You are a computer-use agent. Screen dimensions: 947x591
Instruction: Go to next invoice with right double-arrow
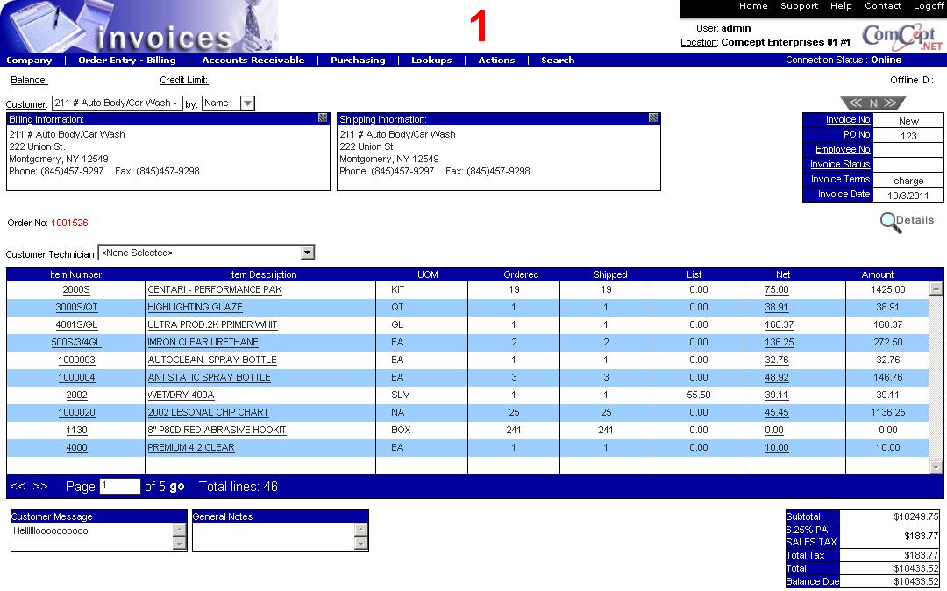[890, 103]
